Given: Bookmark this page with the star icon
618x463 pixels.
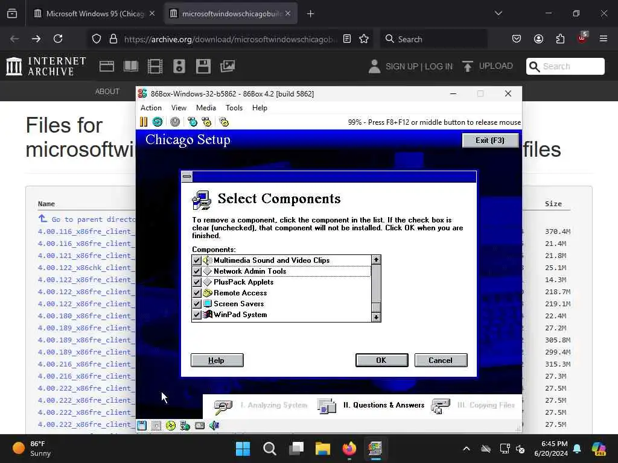Looking at the screenshot, I should coord(364,39).
